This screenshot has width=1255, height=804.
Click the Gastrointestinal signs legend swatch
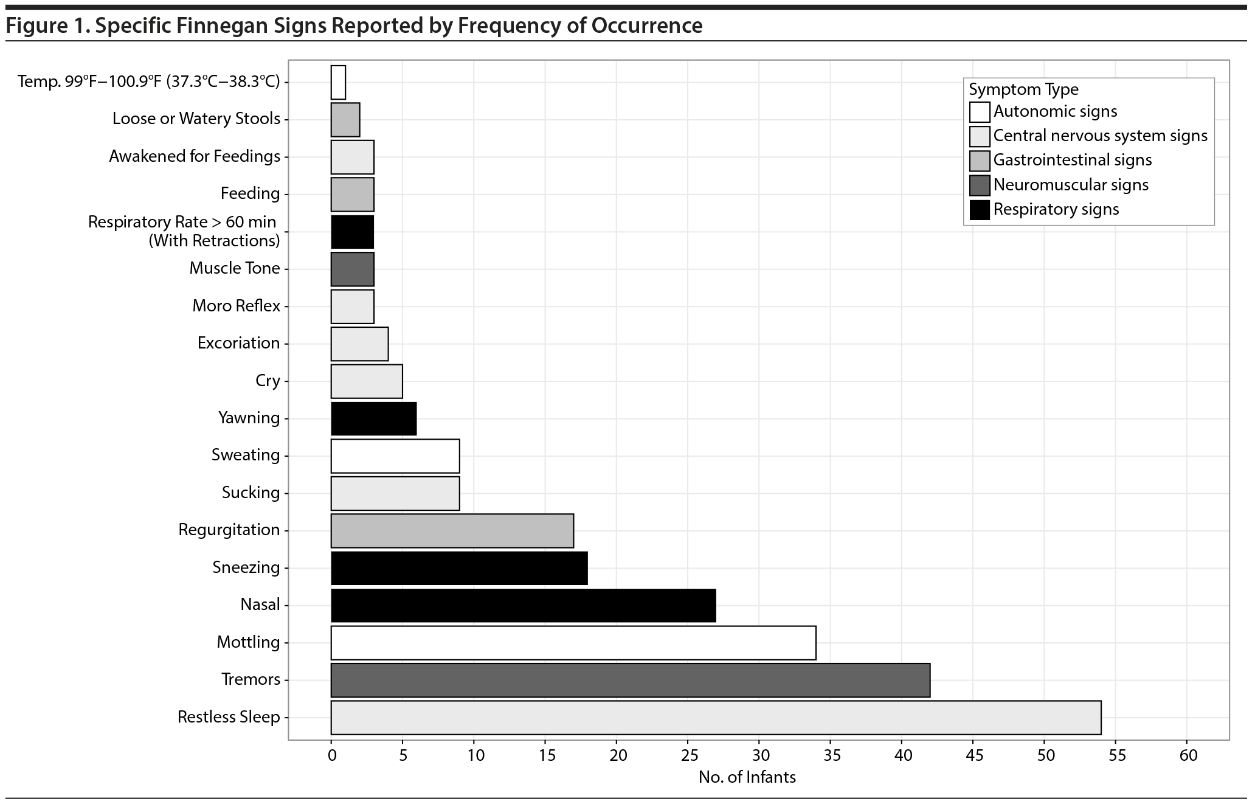[980, 161]
